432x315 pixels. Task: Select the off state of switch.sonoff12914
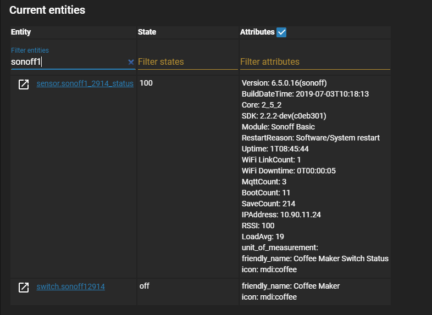coord(145,286)
